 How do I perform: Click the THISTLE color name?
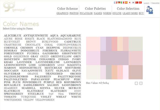pyautogui.click(x=75, y=94)
